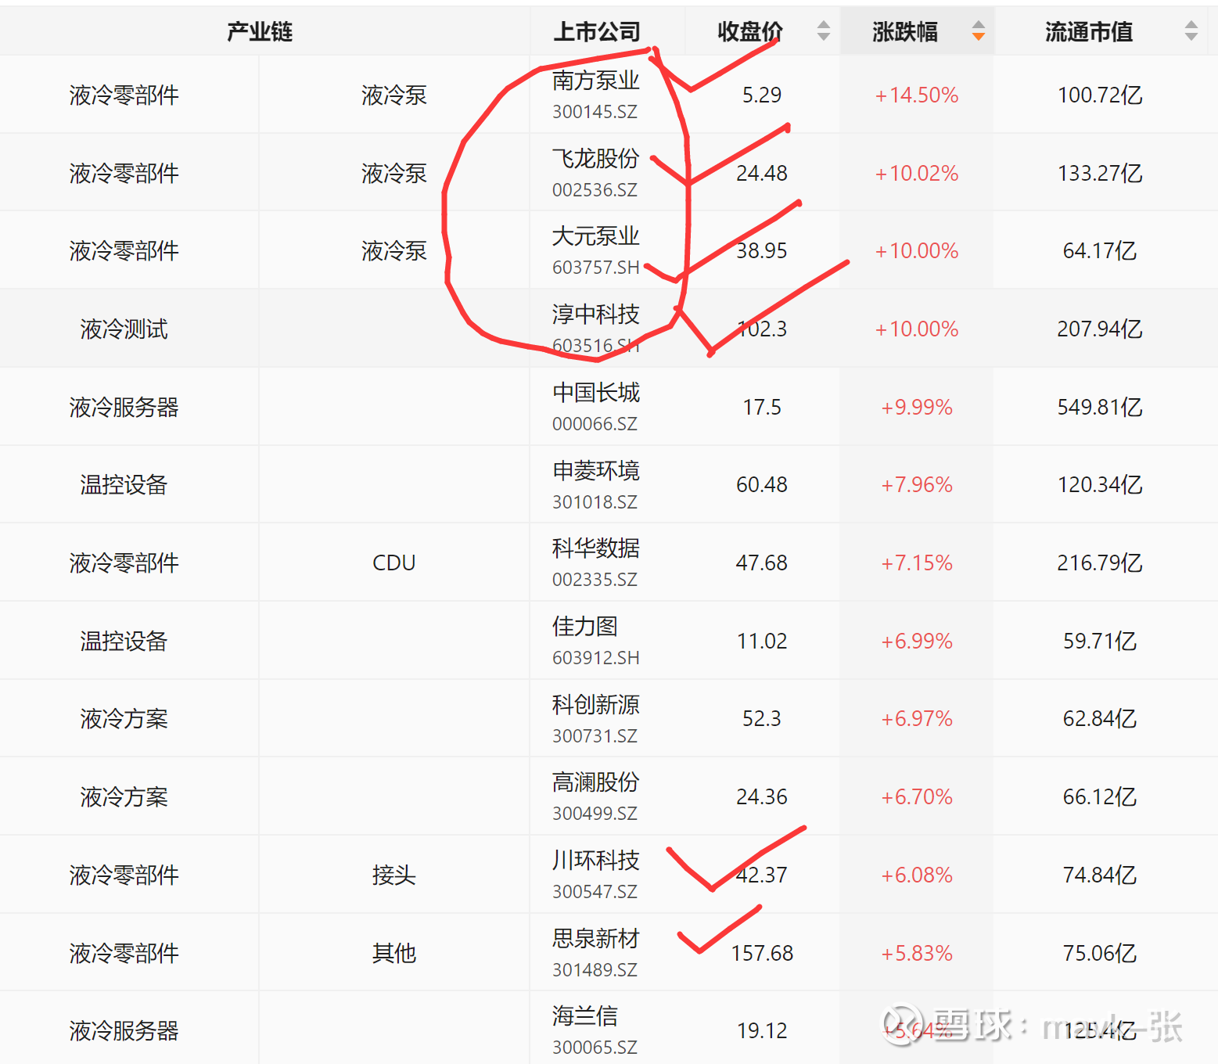
Task: Click the +7.96% change value
Action: pos(917,485)
